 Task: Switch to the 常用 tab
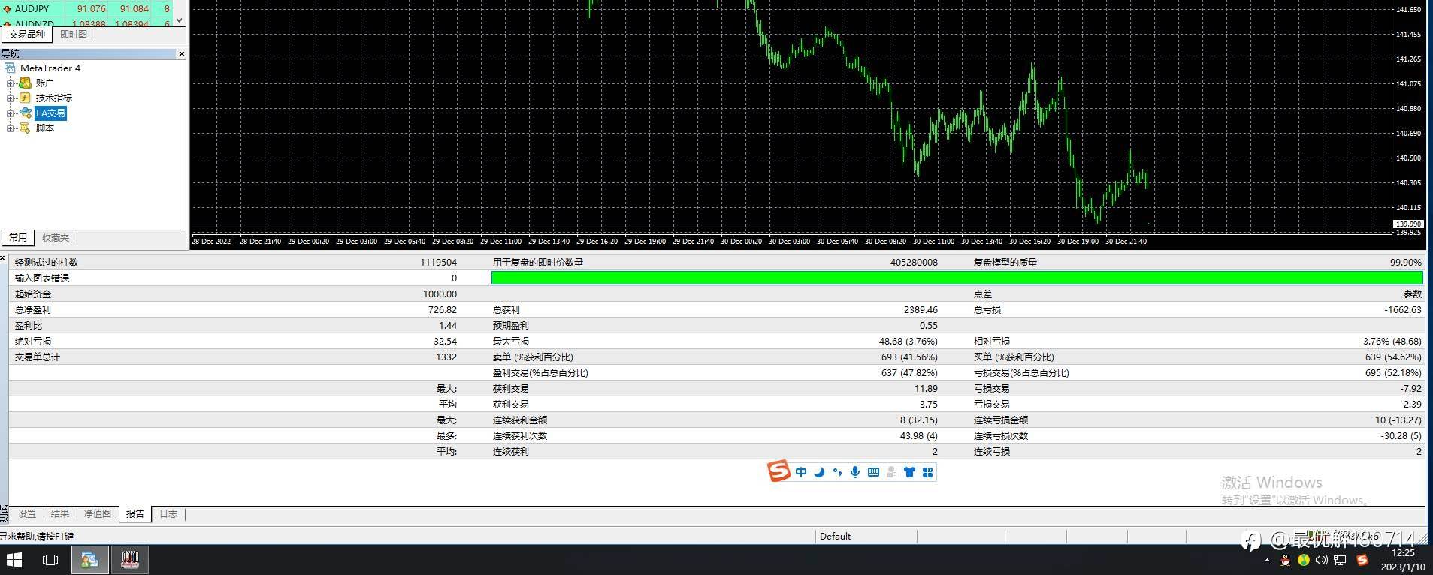[18, 238]
